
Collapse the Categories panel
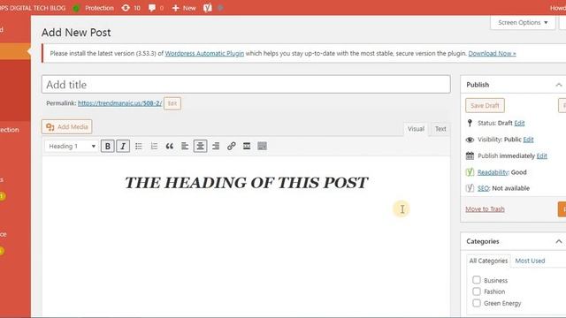559,241
